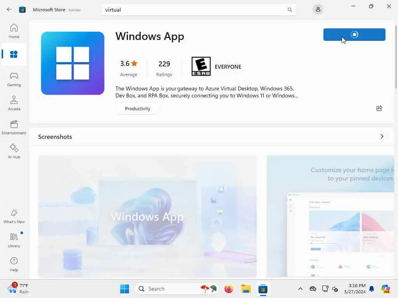Click the display/network tray icon

coord(325,289)
